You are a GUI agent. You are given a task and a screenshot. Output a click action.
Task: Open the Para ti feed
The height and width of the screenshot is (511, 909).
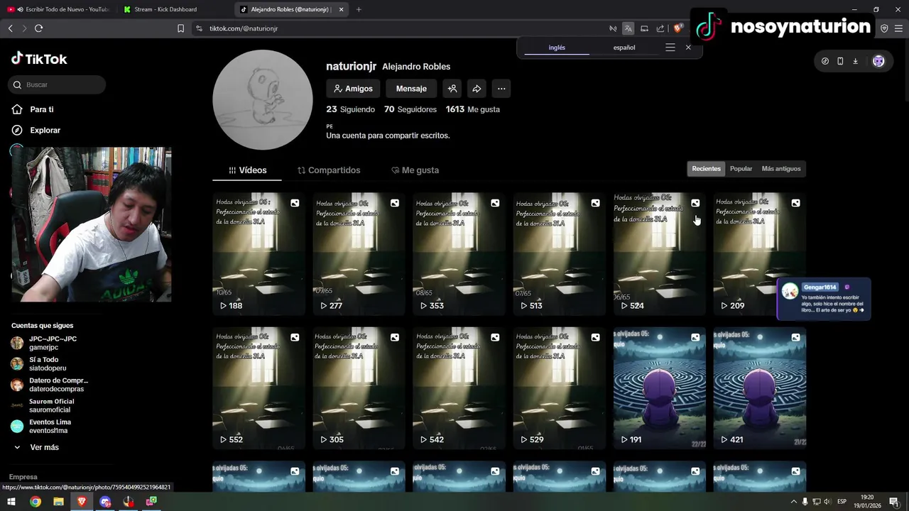(42, 109)
